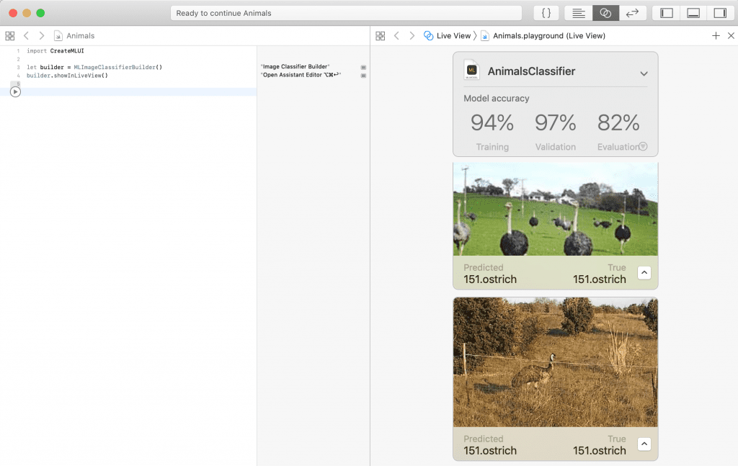Select the Assistant editor overlapping circles button
738x466 pixels.
coord(605,13)
